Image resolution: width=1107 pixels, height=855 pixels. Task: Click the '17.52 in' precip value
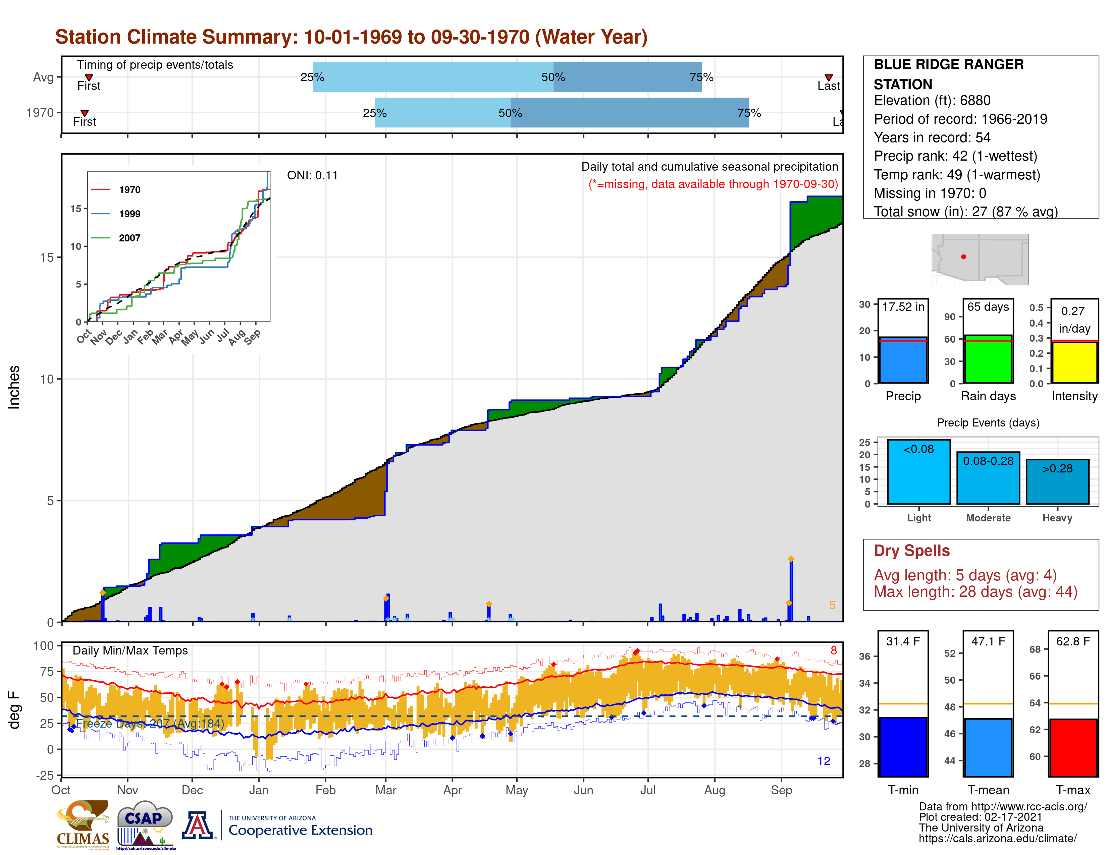click(x=903, y=307)
